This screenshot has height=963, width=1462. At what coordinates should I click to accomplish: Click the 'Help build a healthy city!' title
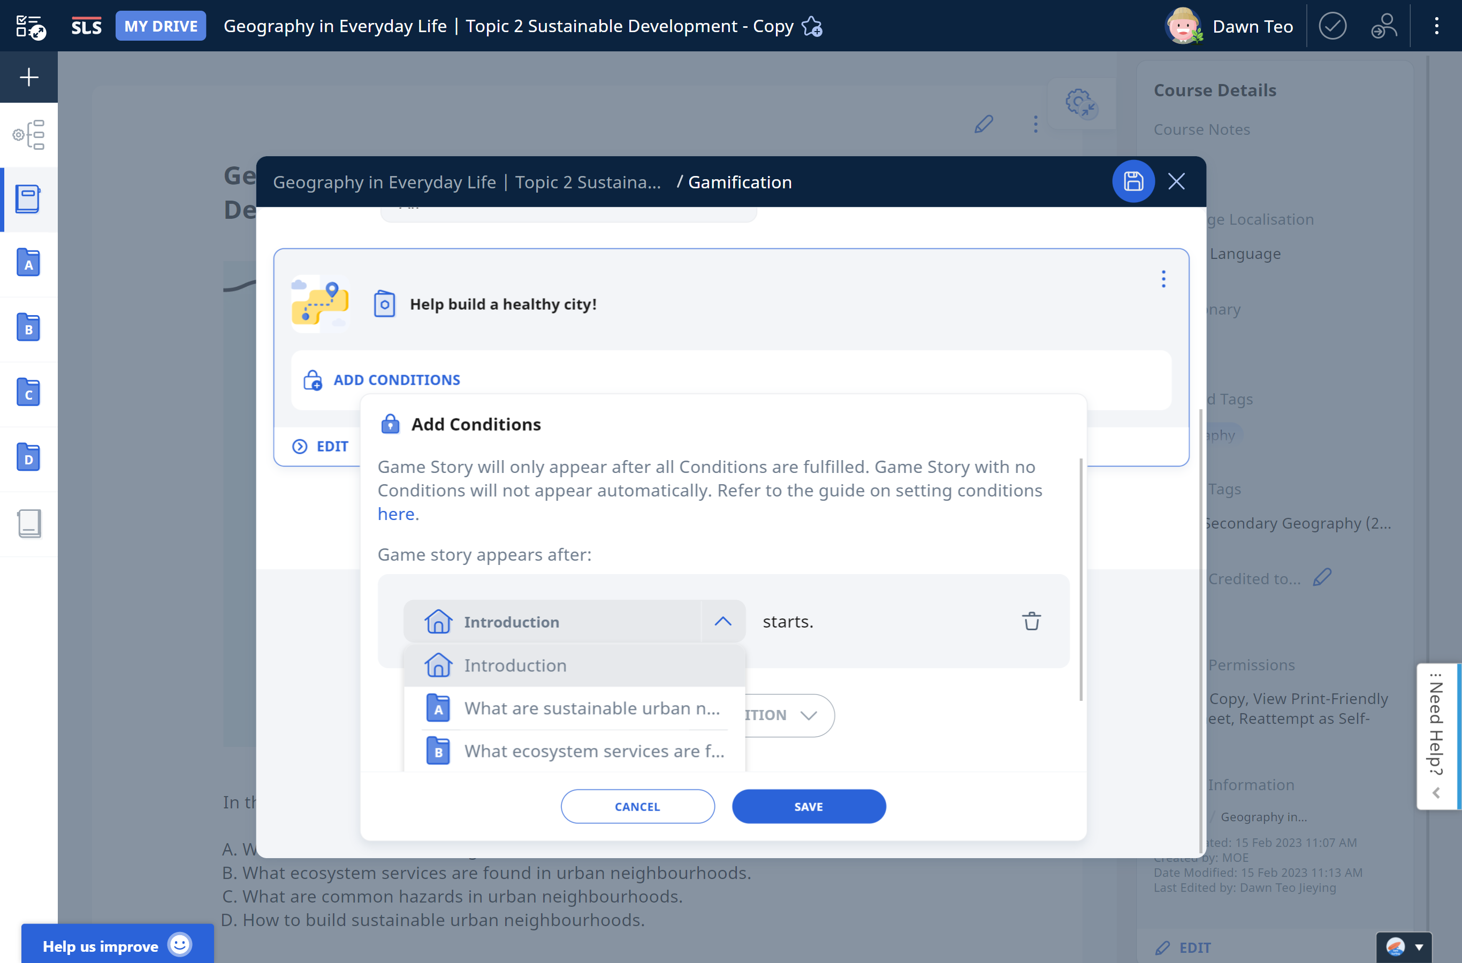coord(503,304)
